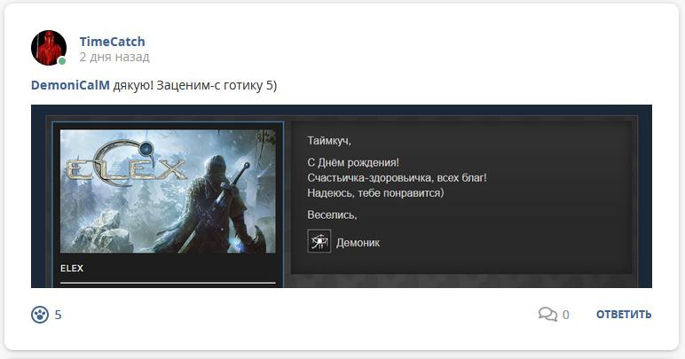The height and width of the screenshot is (359, 685).
Task: Open comments via the speech bubbles icon
Action: click(x=547, y=314)
